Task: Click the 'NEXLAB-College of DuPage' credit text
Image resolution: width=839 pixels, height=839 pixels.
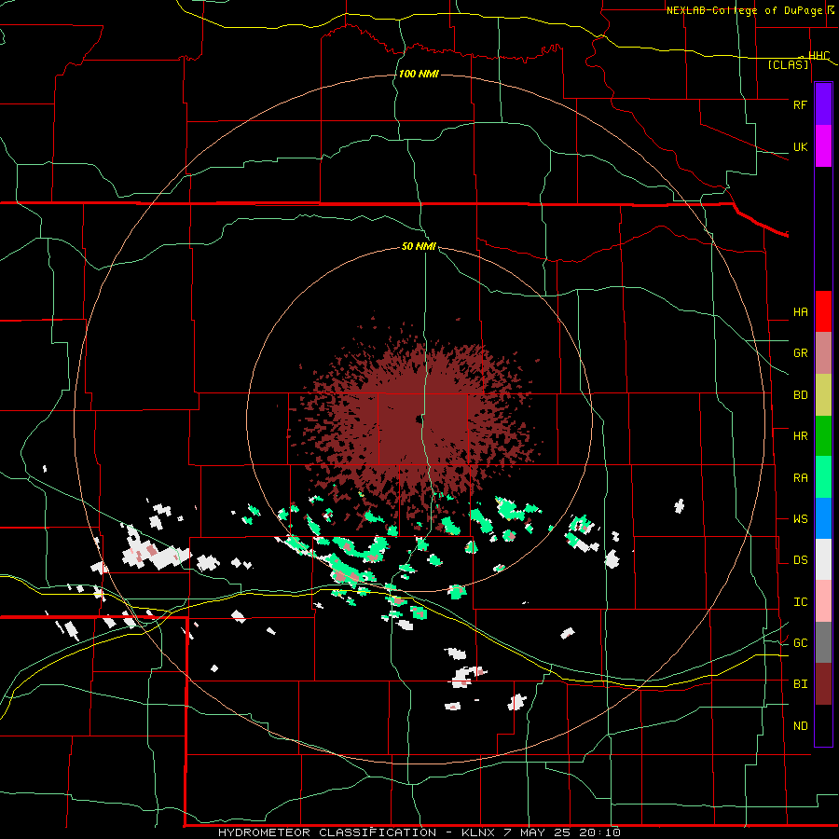Action: pos(746,10)
